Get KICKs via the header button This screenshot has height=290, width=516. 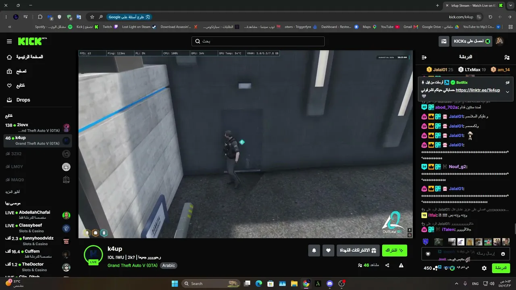pos(472,41)
